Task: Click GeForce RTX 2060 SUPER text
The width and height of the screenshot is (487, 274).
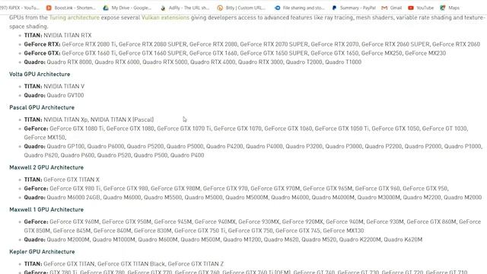Action: 396,44
